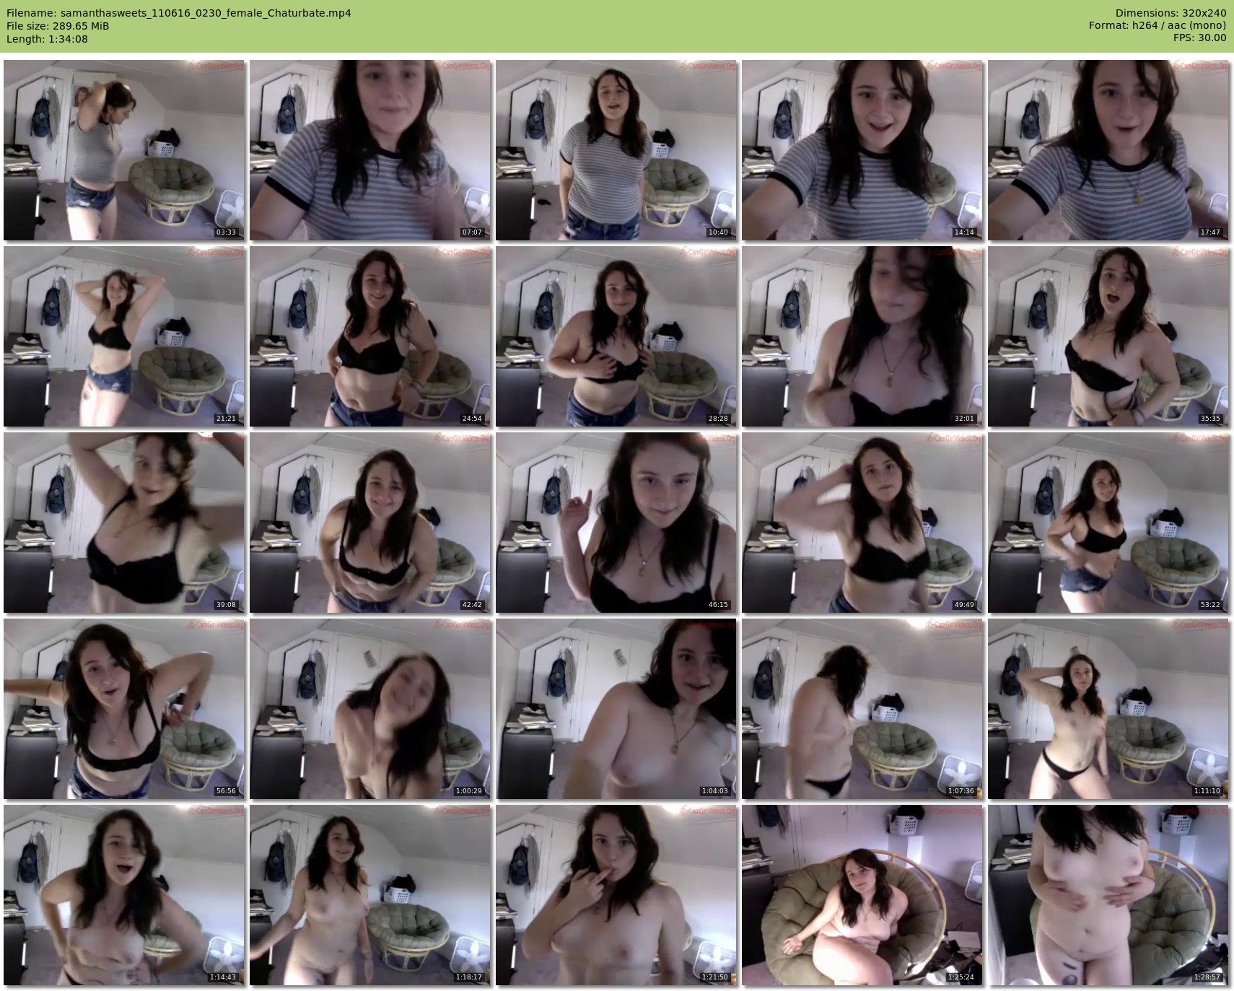Click the frame timestamped 1:25:24
Image resolution: width=1234 pixels, height=991 pixels.
click(862, 895)
